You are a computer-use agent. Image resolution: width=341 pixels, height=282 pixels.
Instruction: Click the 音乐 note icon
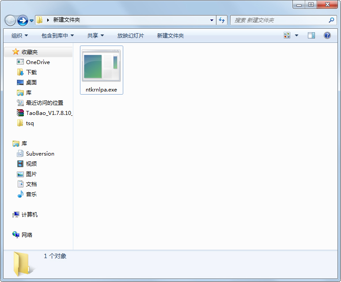pyautogui.click(x=20, y=194)
